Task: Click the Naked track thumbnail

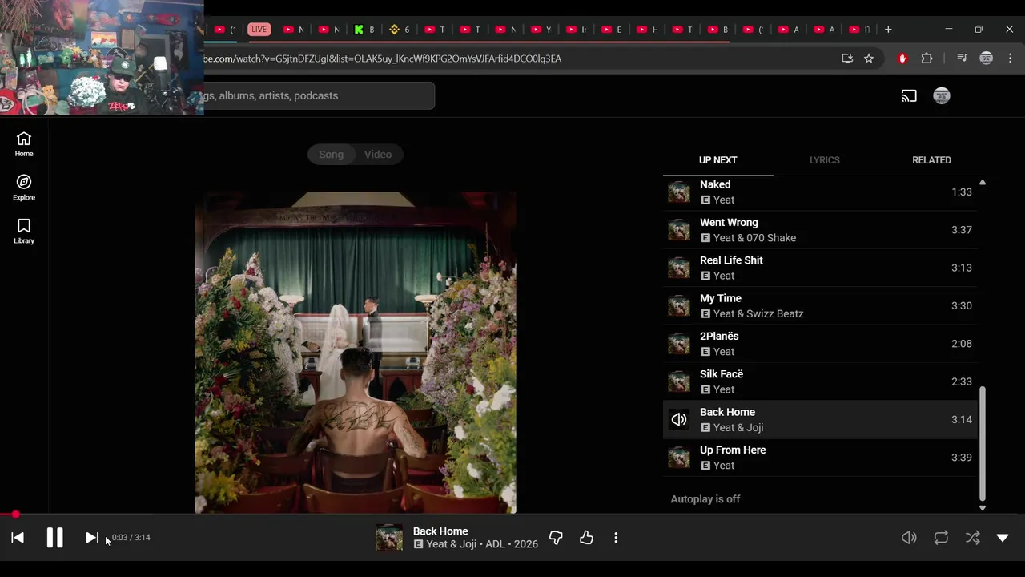Action: [x=679, y=192]
